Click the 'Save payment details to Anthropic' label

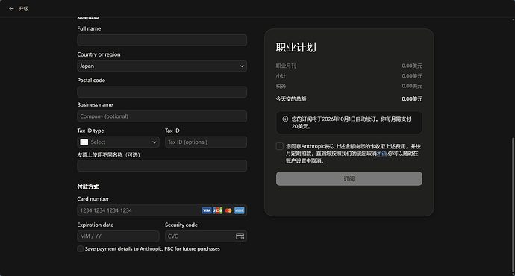(152, 248)
